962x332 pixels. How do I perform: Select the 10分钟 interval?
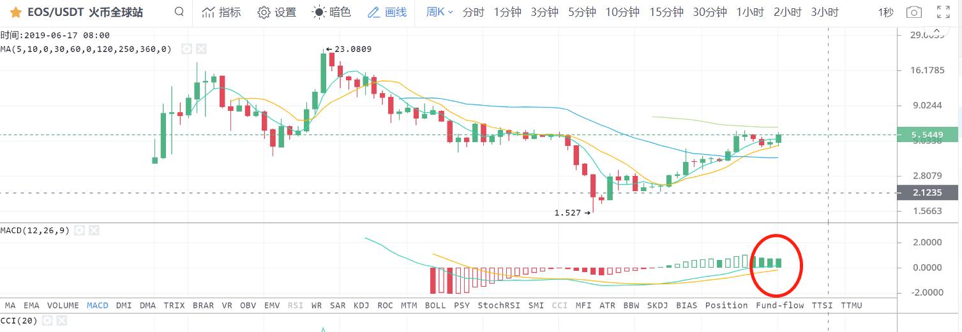[x=622, y=12]
